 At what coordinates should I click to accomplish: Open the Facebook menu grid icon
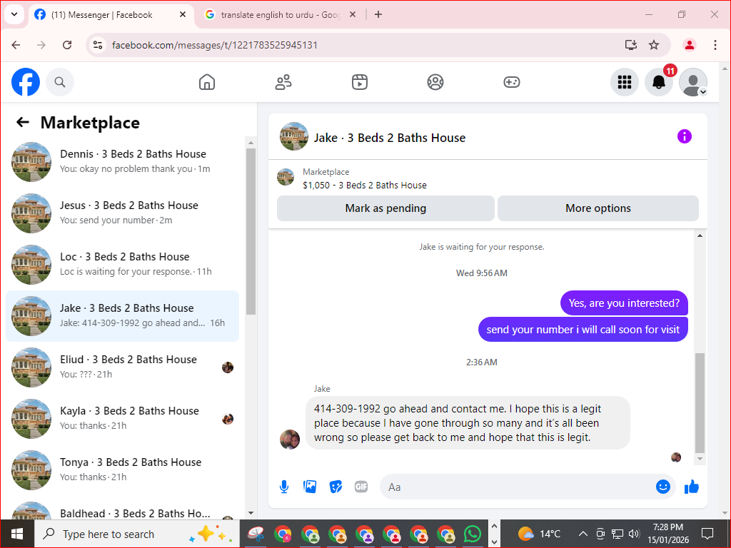[x=624, y=82]
